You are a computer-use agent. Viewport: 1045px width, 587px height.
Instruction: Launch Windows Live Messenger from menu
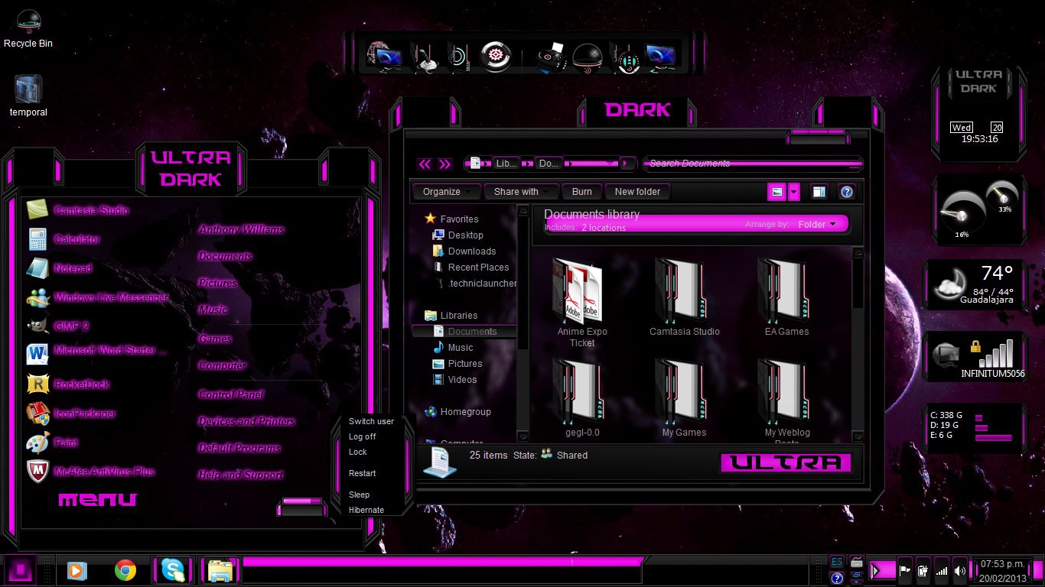pos(96,297)
